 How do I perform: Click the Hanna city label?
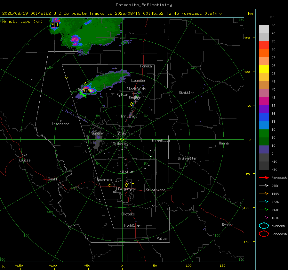point(224,143)
